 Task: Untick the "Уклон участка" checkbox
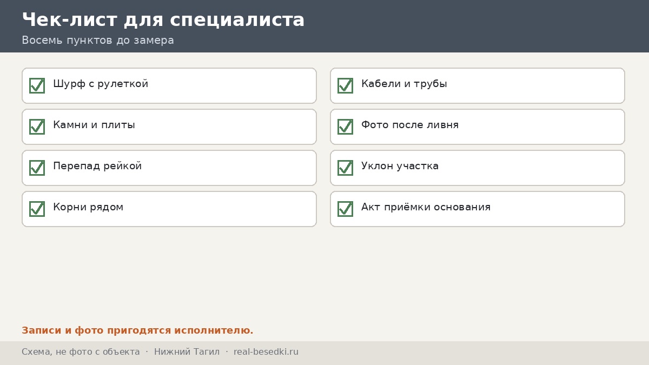(345, 168)
